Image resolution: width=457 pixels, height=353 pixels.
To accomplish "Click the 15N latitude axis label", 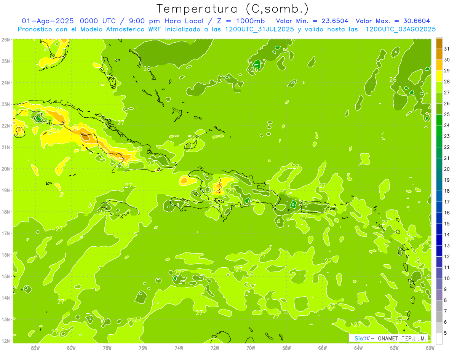I will click(5, 276).
